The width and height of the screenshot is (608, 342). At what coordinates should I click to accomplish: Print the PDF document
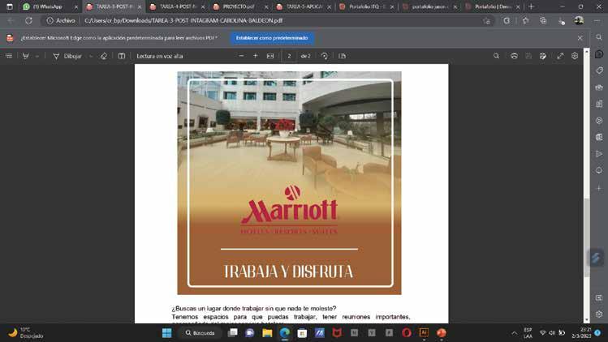click(x=514, y=56)
